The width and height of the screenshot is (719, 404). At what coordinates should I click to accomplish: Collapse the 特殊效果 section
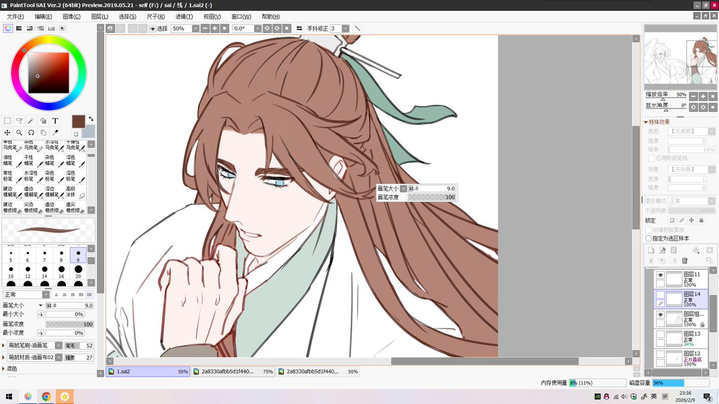pyautogui.click(x=646, y=121)
